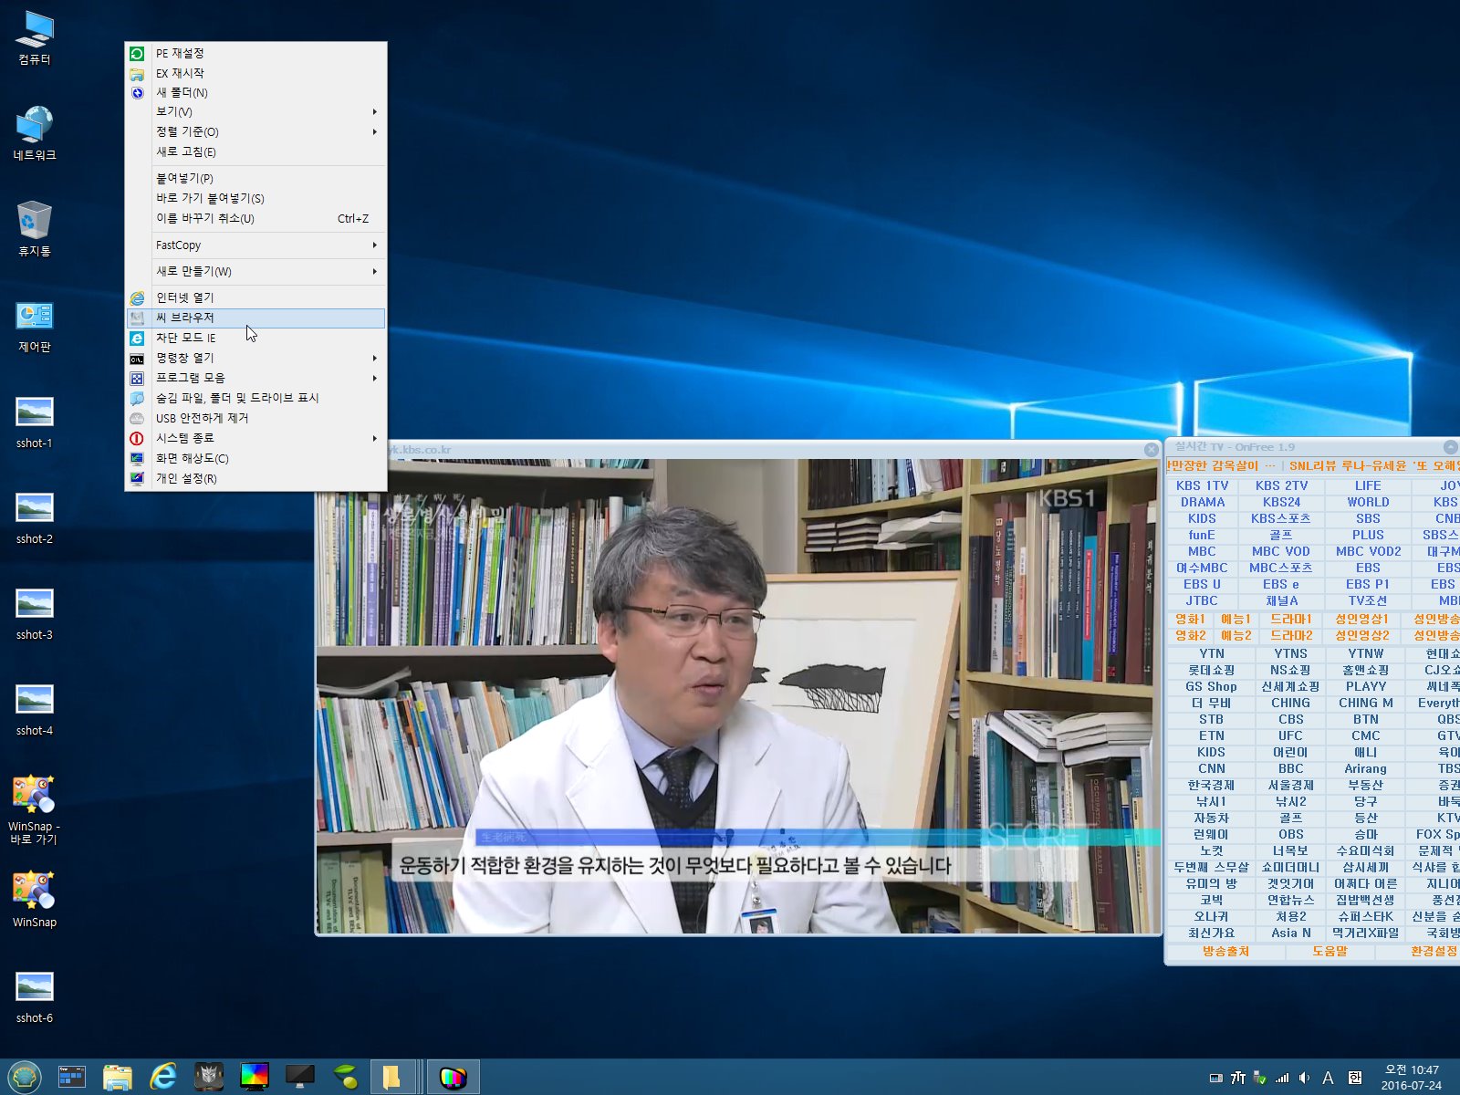Choose the highlighted 씨 브라우저 entry
The image size is (1460, 1095).
click(x=255, y=318)
